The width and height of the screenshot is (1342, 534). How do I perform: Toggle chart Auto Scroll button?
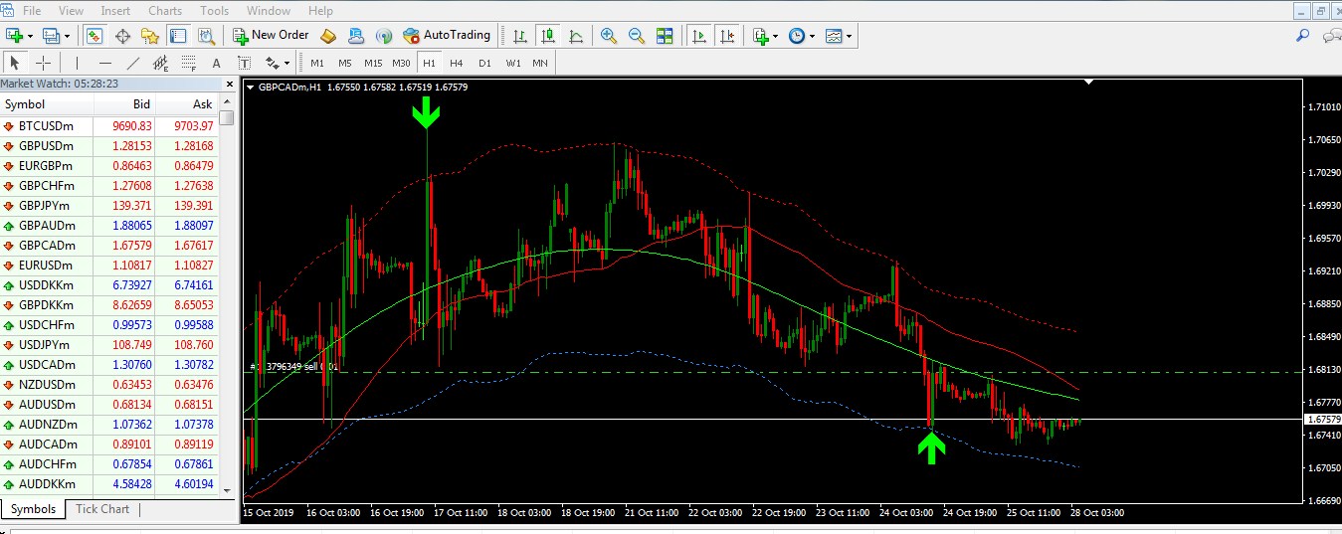click(x=699, y=36)
